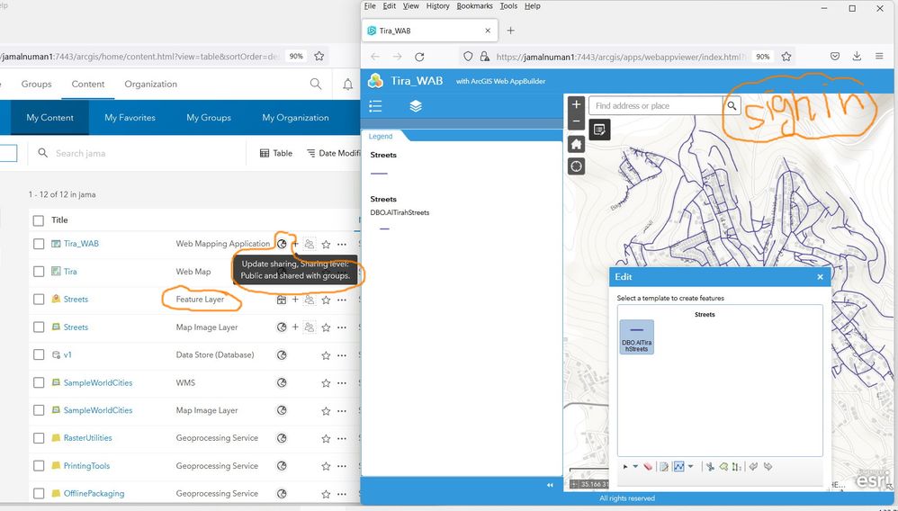This screenshot has width=898, height=511.
Task: Click sharing icon for Streets Feature Layer row
Action: (282, 300)
